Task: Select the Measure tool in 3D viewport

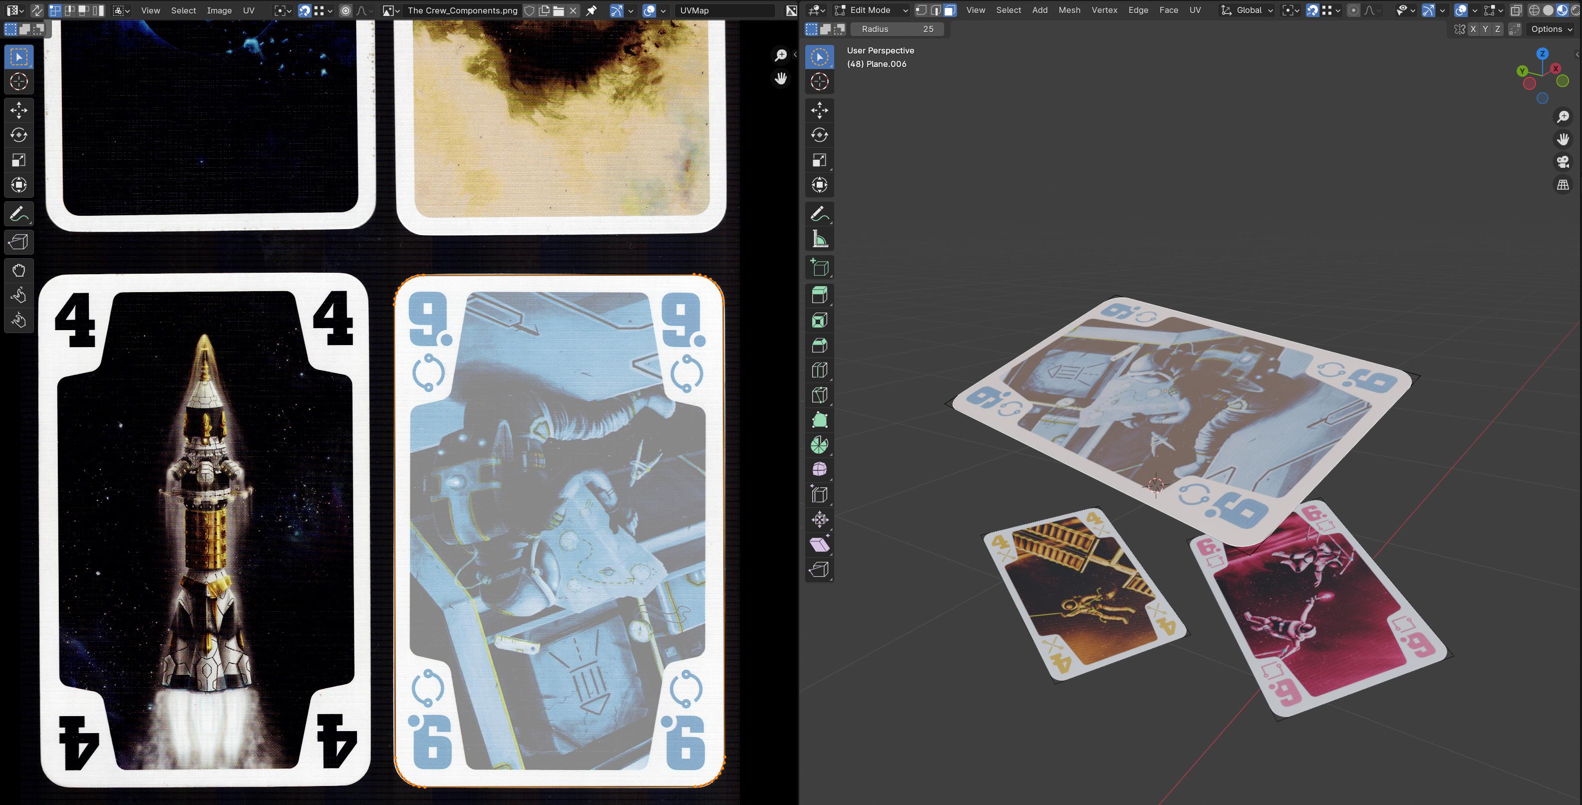Action: coord(819,239)
